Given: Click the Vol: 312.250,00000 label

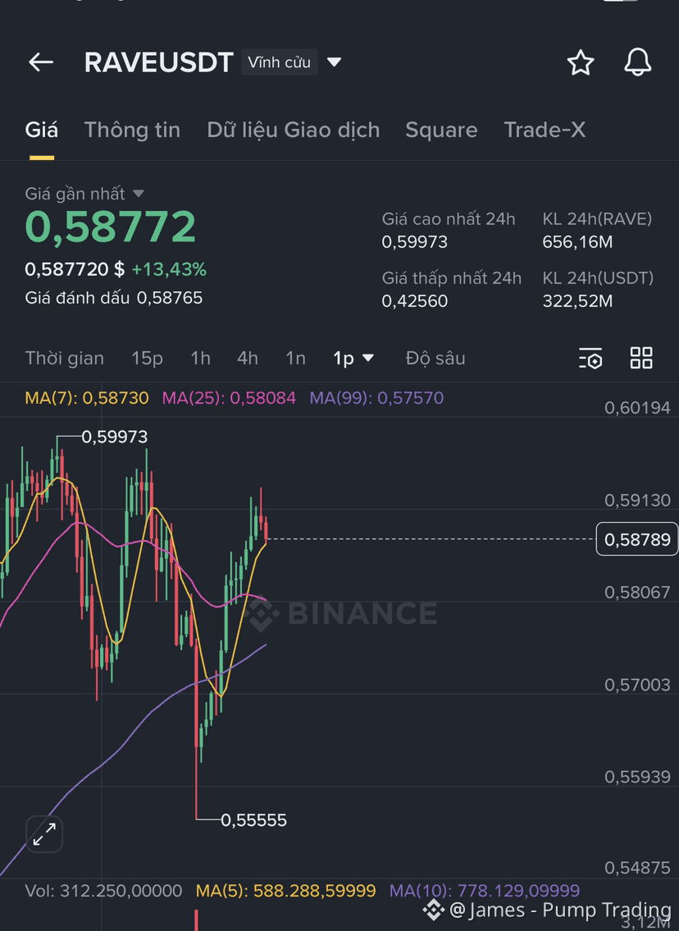Looking at the screenshot, I should point(103,891).
